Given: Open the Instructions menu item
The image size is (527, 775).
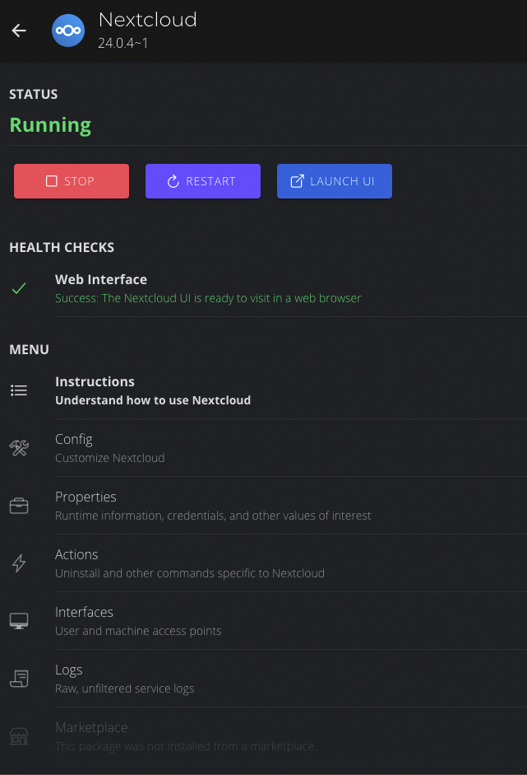Looking at the screenshot, I should (x=153, y=390).
